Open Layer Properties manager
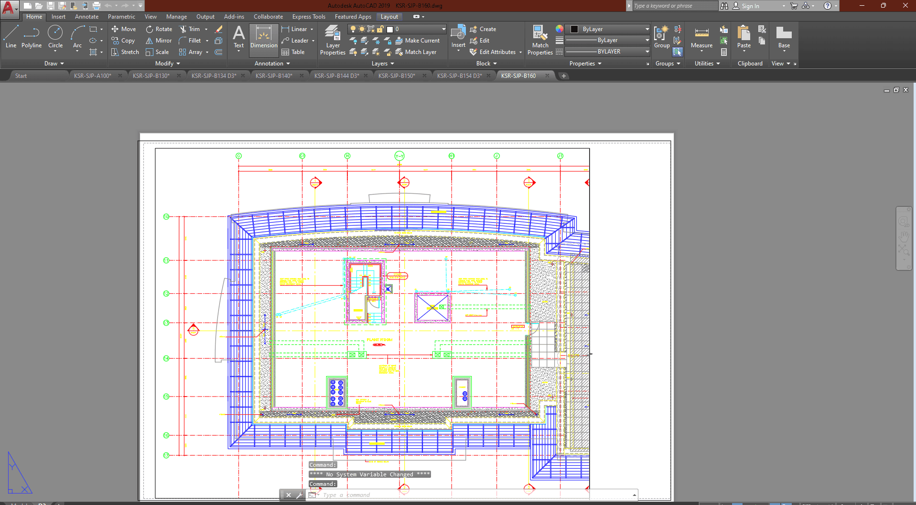Viewport: 916px width, 505px height. (333, 40)
